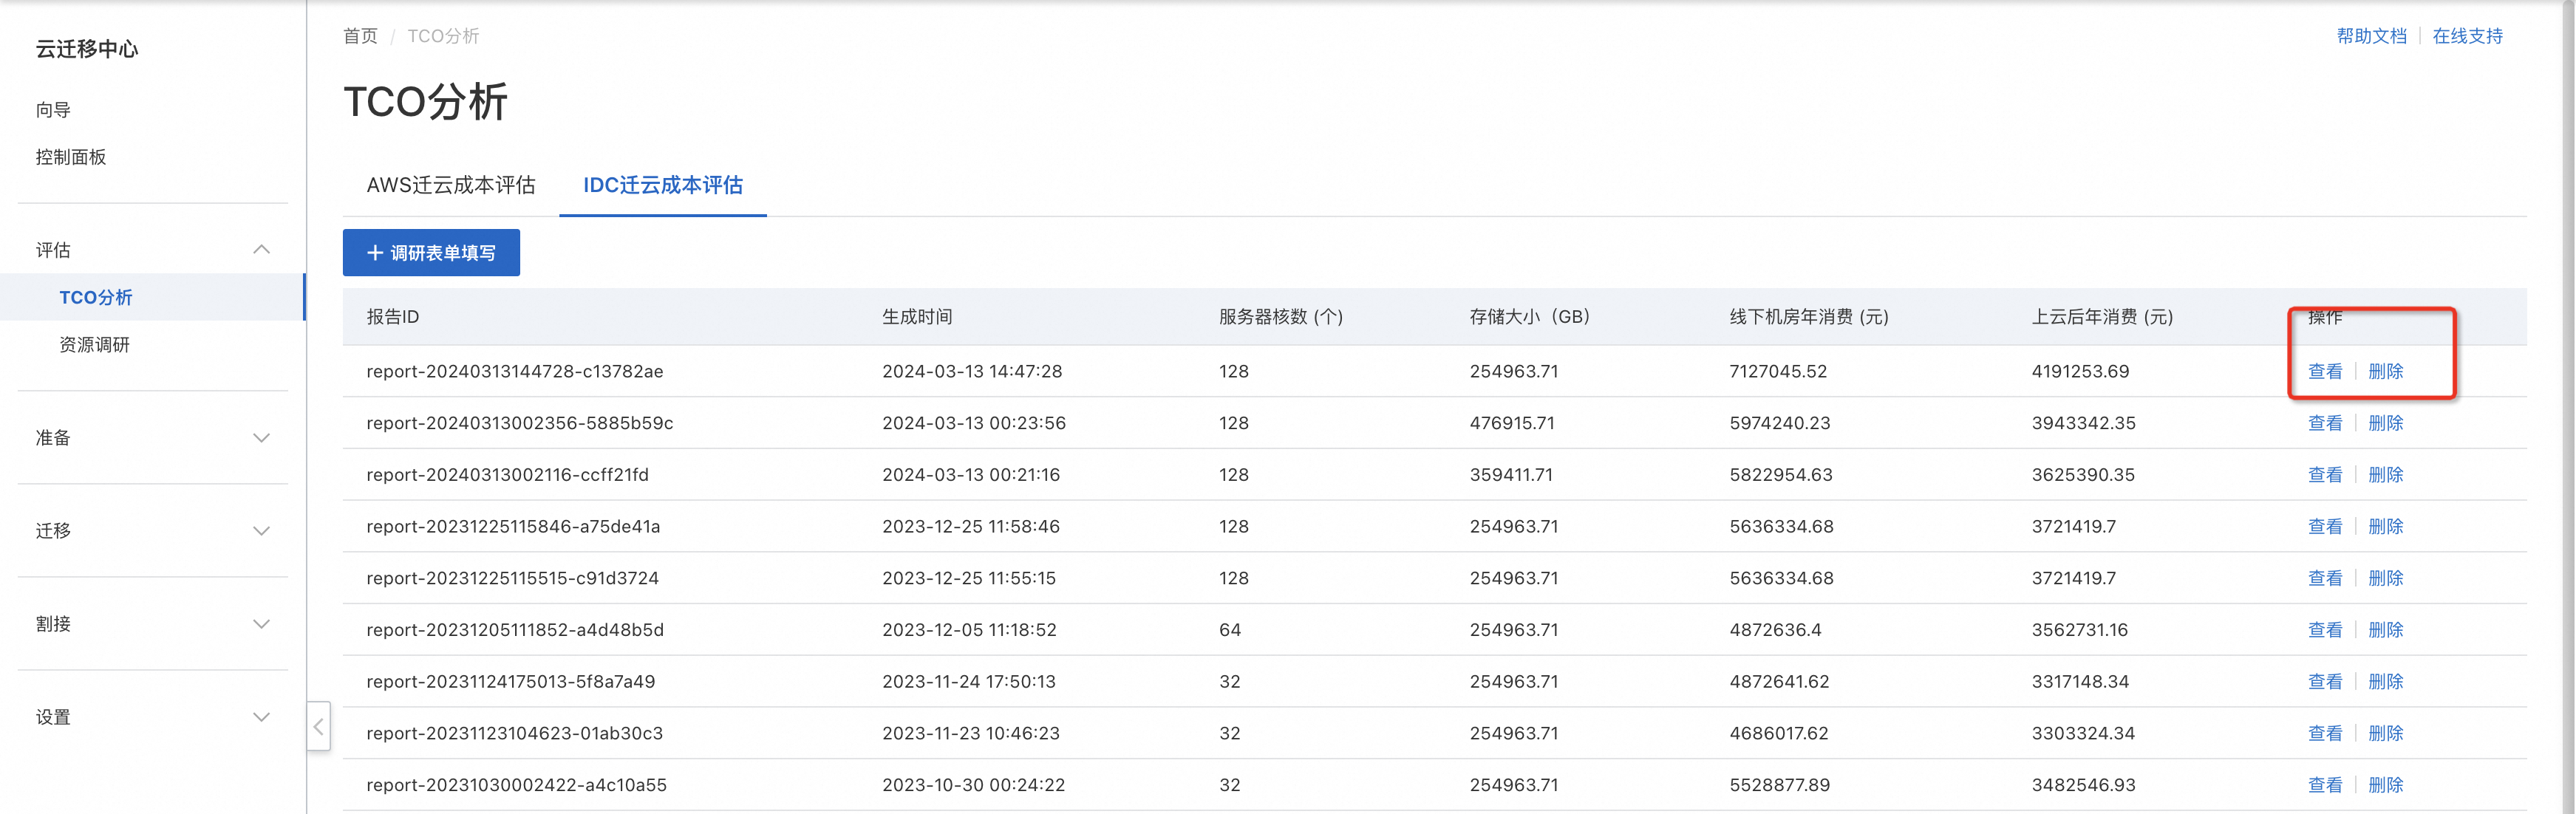Click the 生成时间 column header
2576x814 pixels.
(917, 317)
